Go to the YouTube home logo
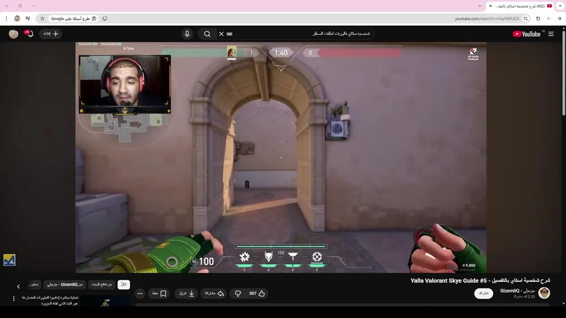 (526, 34)
